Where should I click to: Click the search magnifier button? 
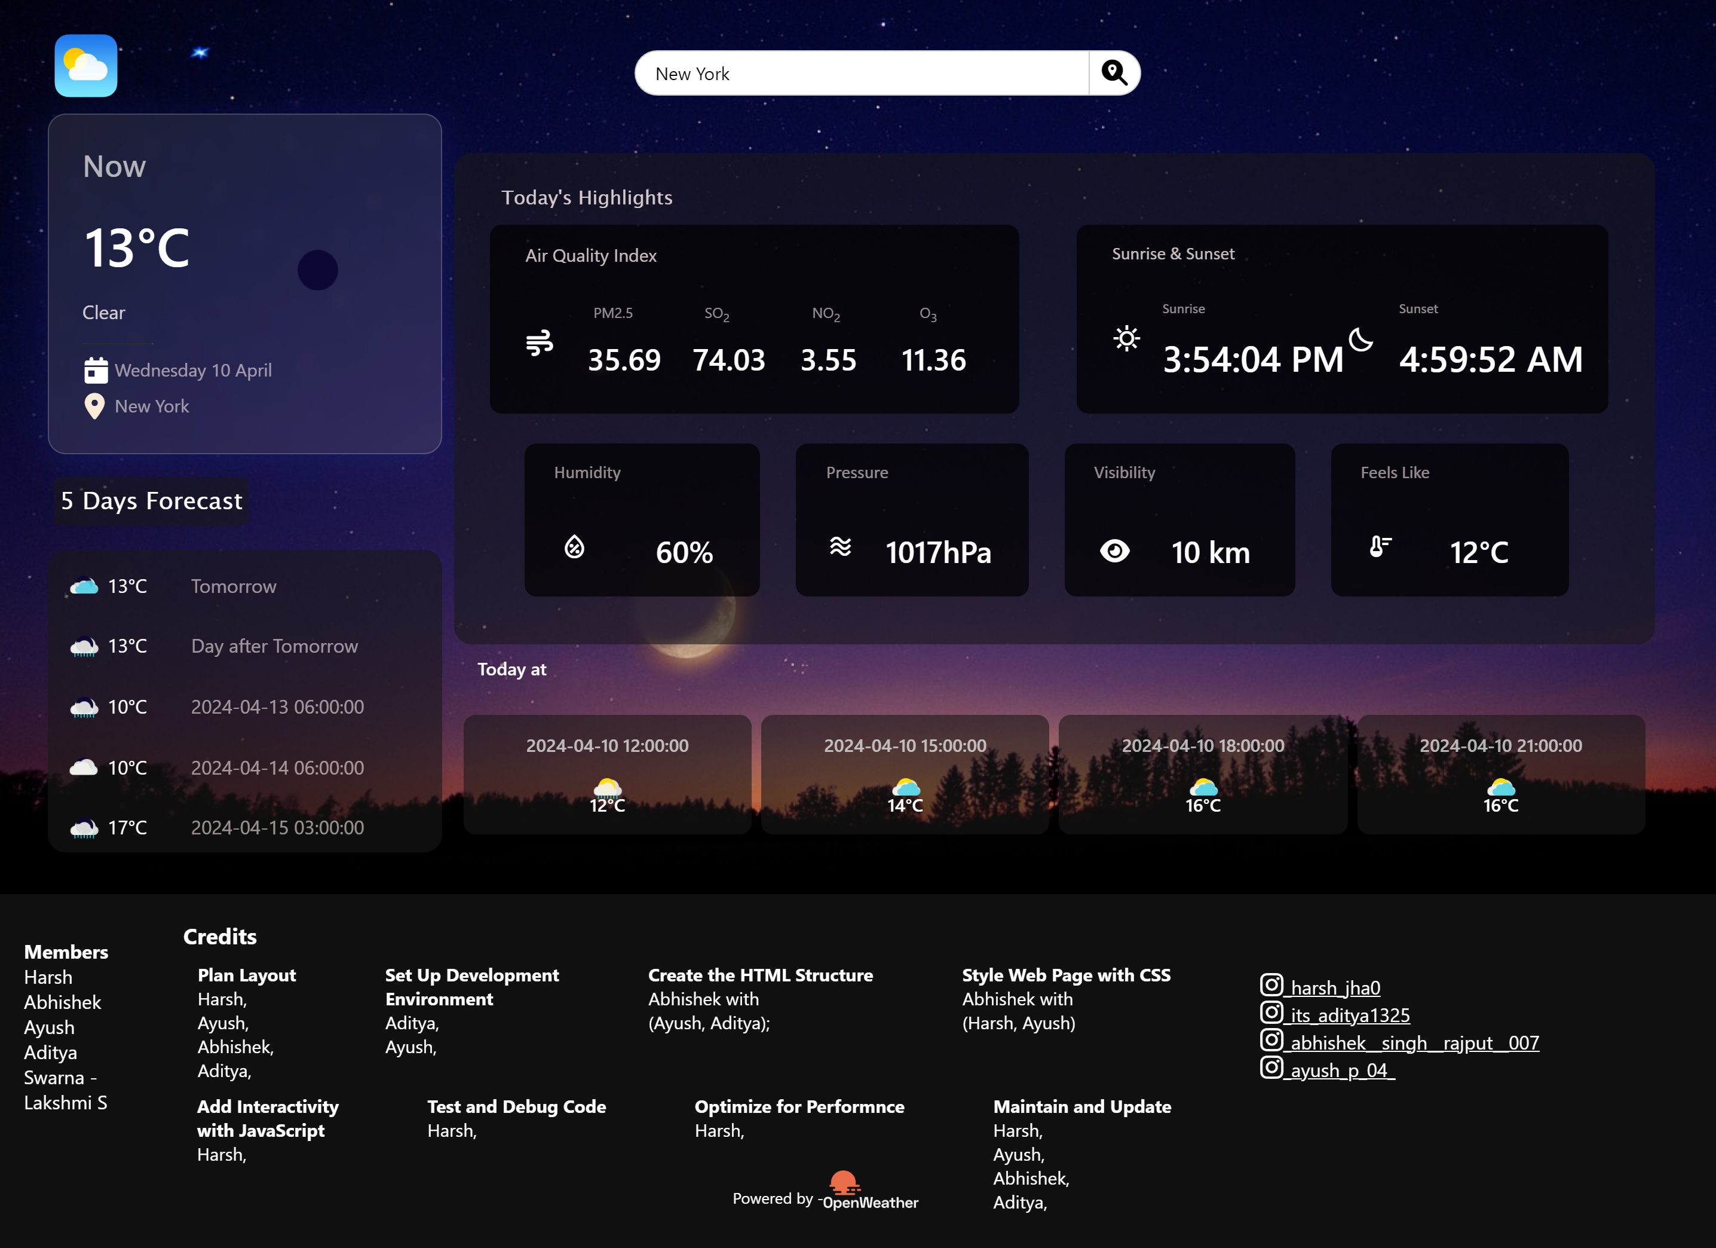pyautogui.click(x=1114, y=73)
